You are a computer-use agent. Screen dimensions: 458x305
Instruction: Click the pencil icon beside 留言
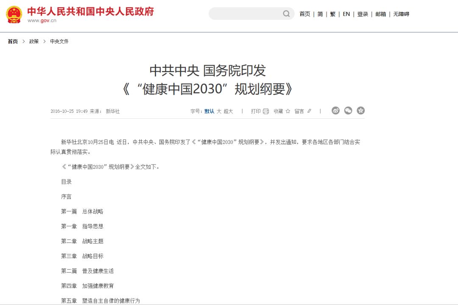click(309, 111)
